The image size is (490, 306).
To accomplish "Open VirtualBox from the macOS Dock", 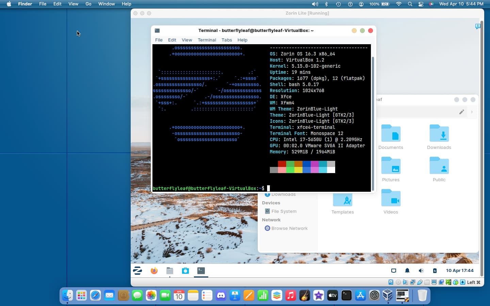I will [388, 295].
